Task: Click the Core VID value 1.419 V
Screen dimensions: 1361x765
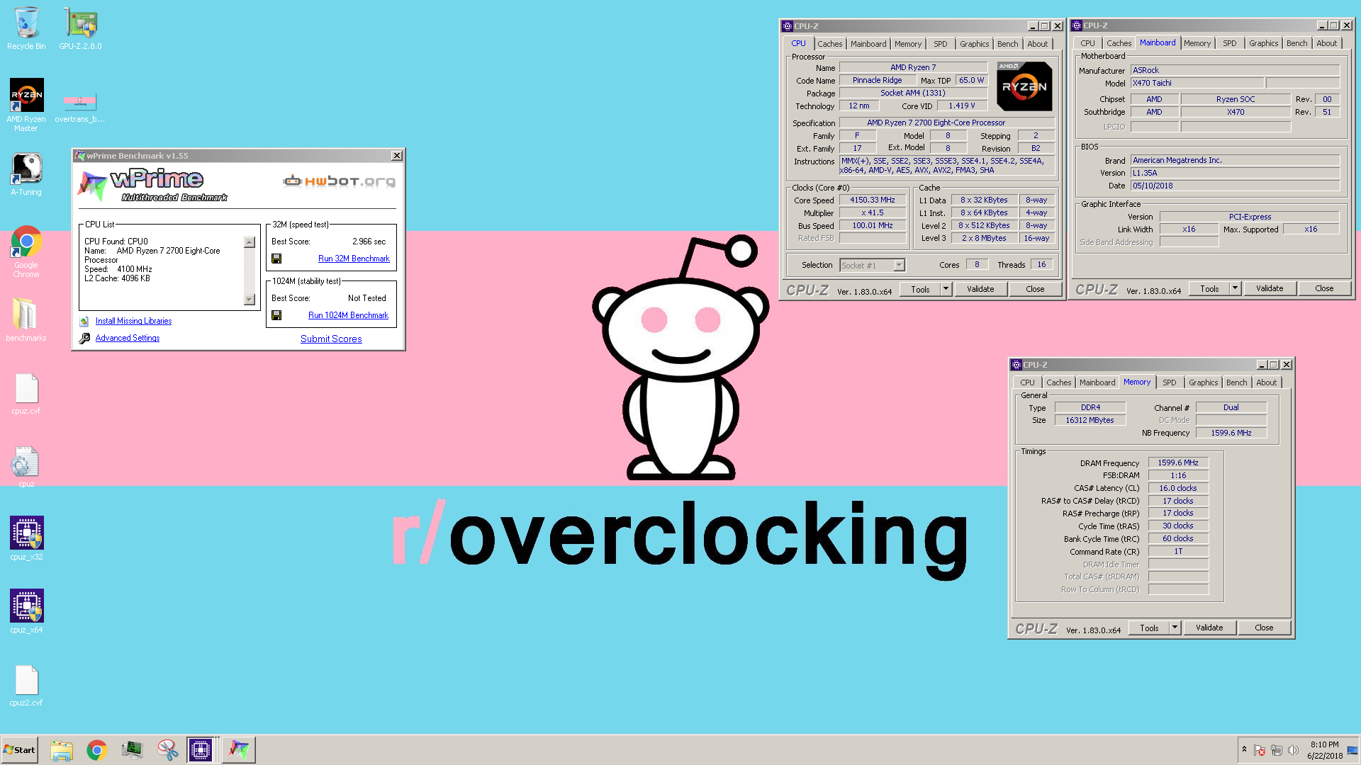Action: coord(962,106)
